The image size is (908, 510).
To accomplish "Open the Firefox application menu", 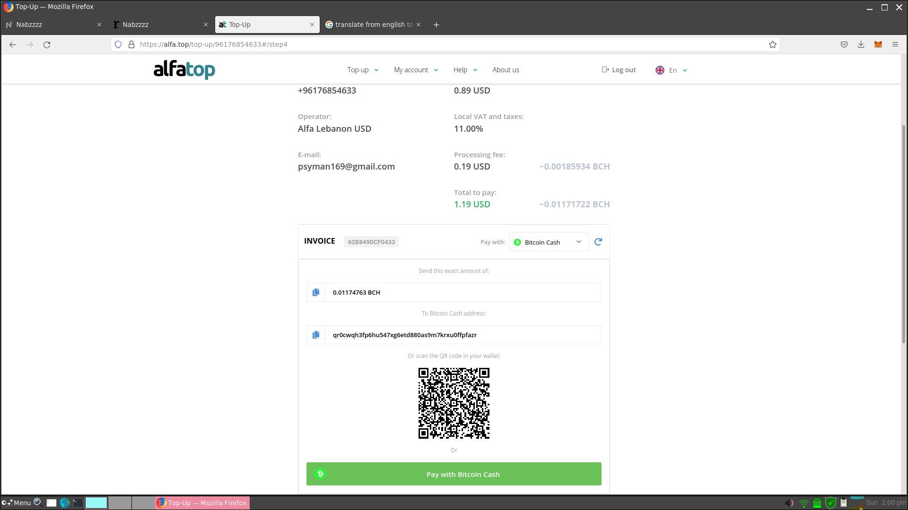I will pos(895,44).
